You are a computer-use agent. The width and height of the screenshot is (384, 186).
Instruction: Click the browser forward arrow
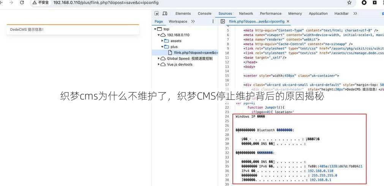click(x=11, y=3)
